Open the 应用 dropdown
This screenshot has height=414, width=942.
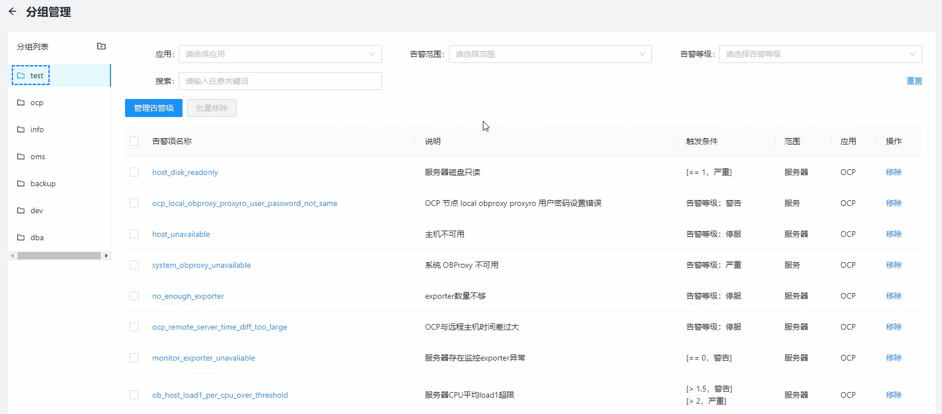pos(280,54)
